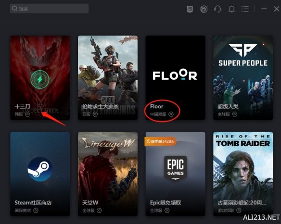Open the Ubisoft swirl icon in top bar
The image size is (281, 224).
(204, 9)
